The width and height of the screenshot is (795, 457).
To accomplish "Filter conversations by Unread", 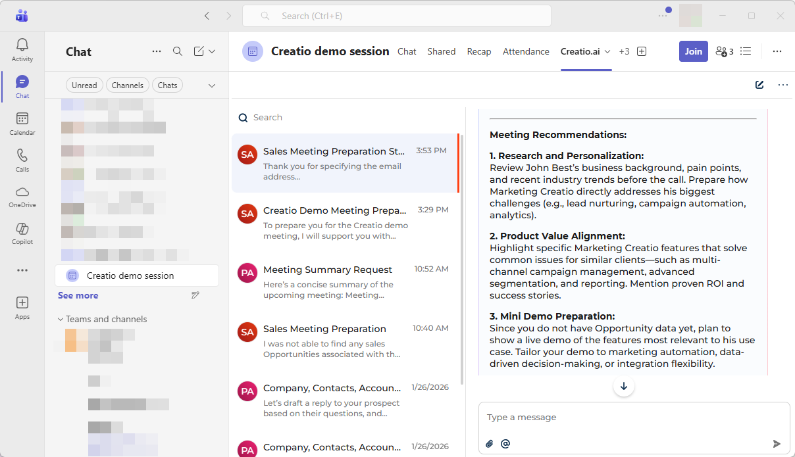I will (84, 85).
